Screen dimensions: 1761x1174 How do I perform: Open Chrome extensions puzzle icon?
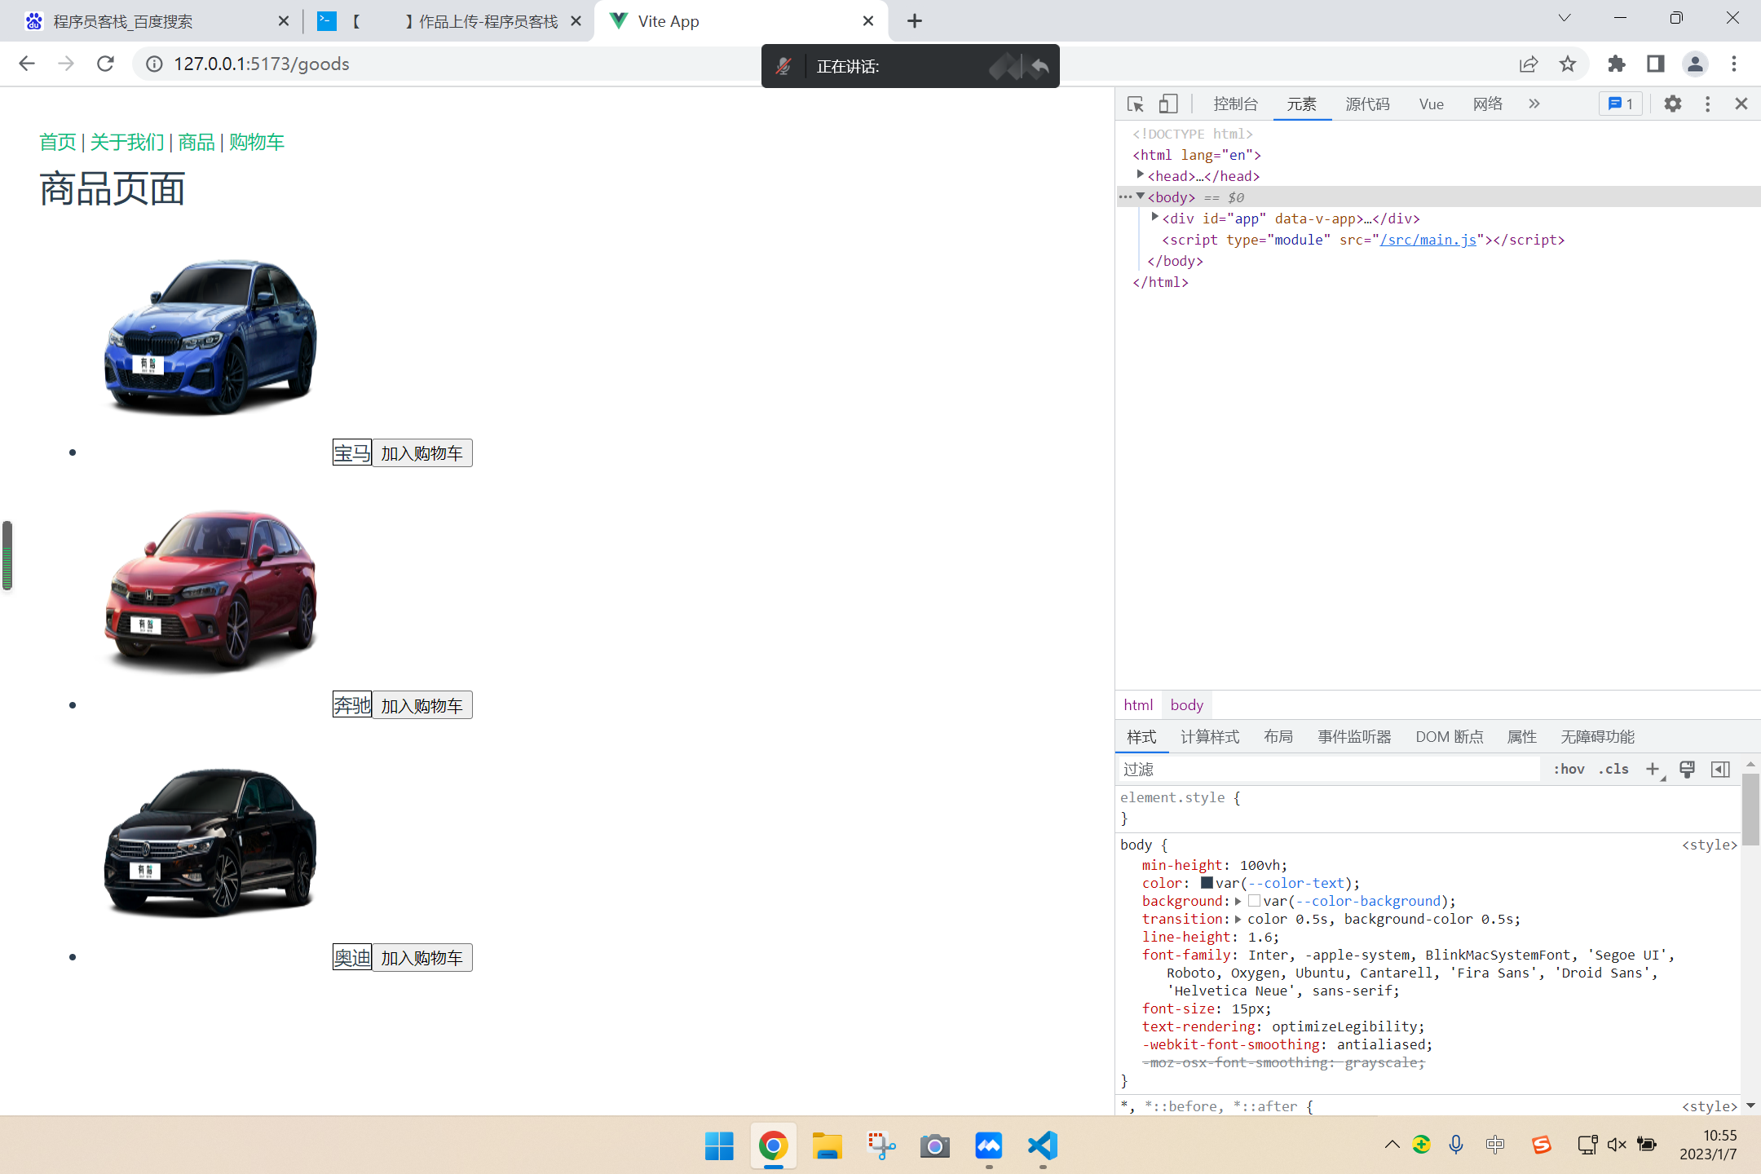1616,64
